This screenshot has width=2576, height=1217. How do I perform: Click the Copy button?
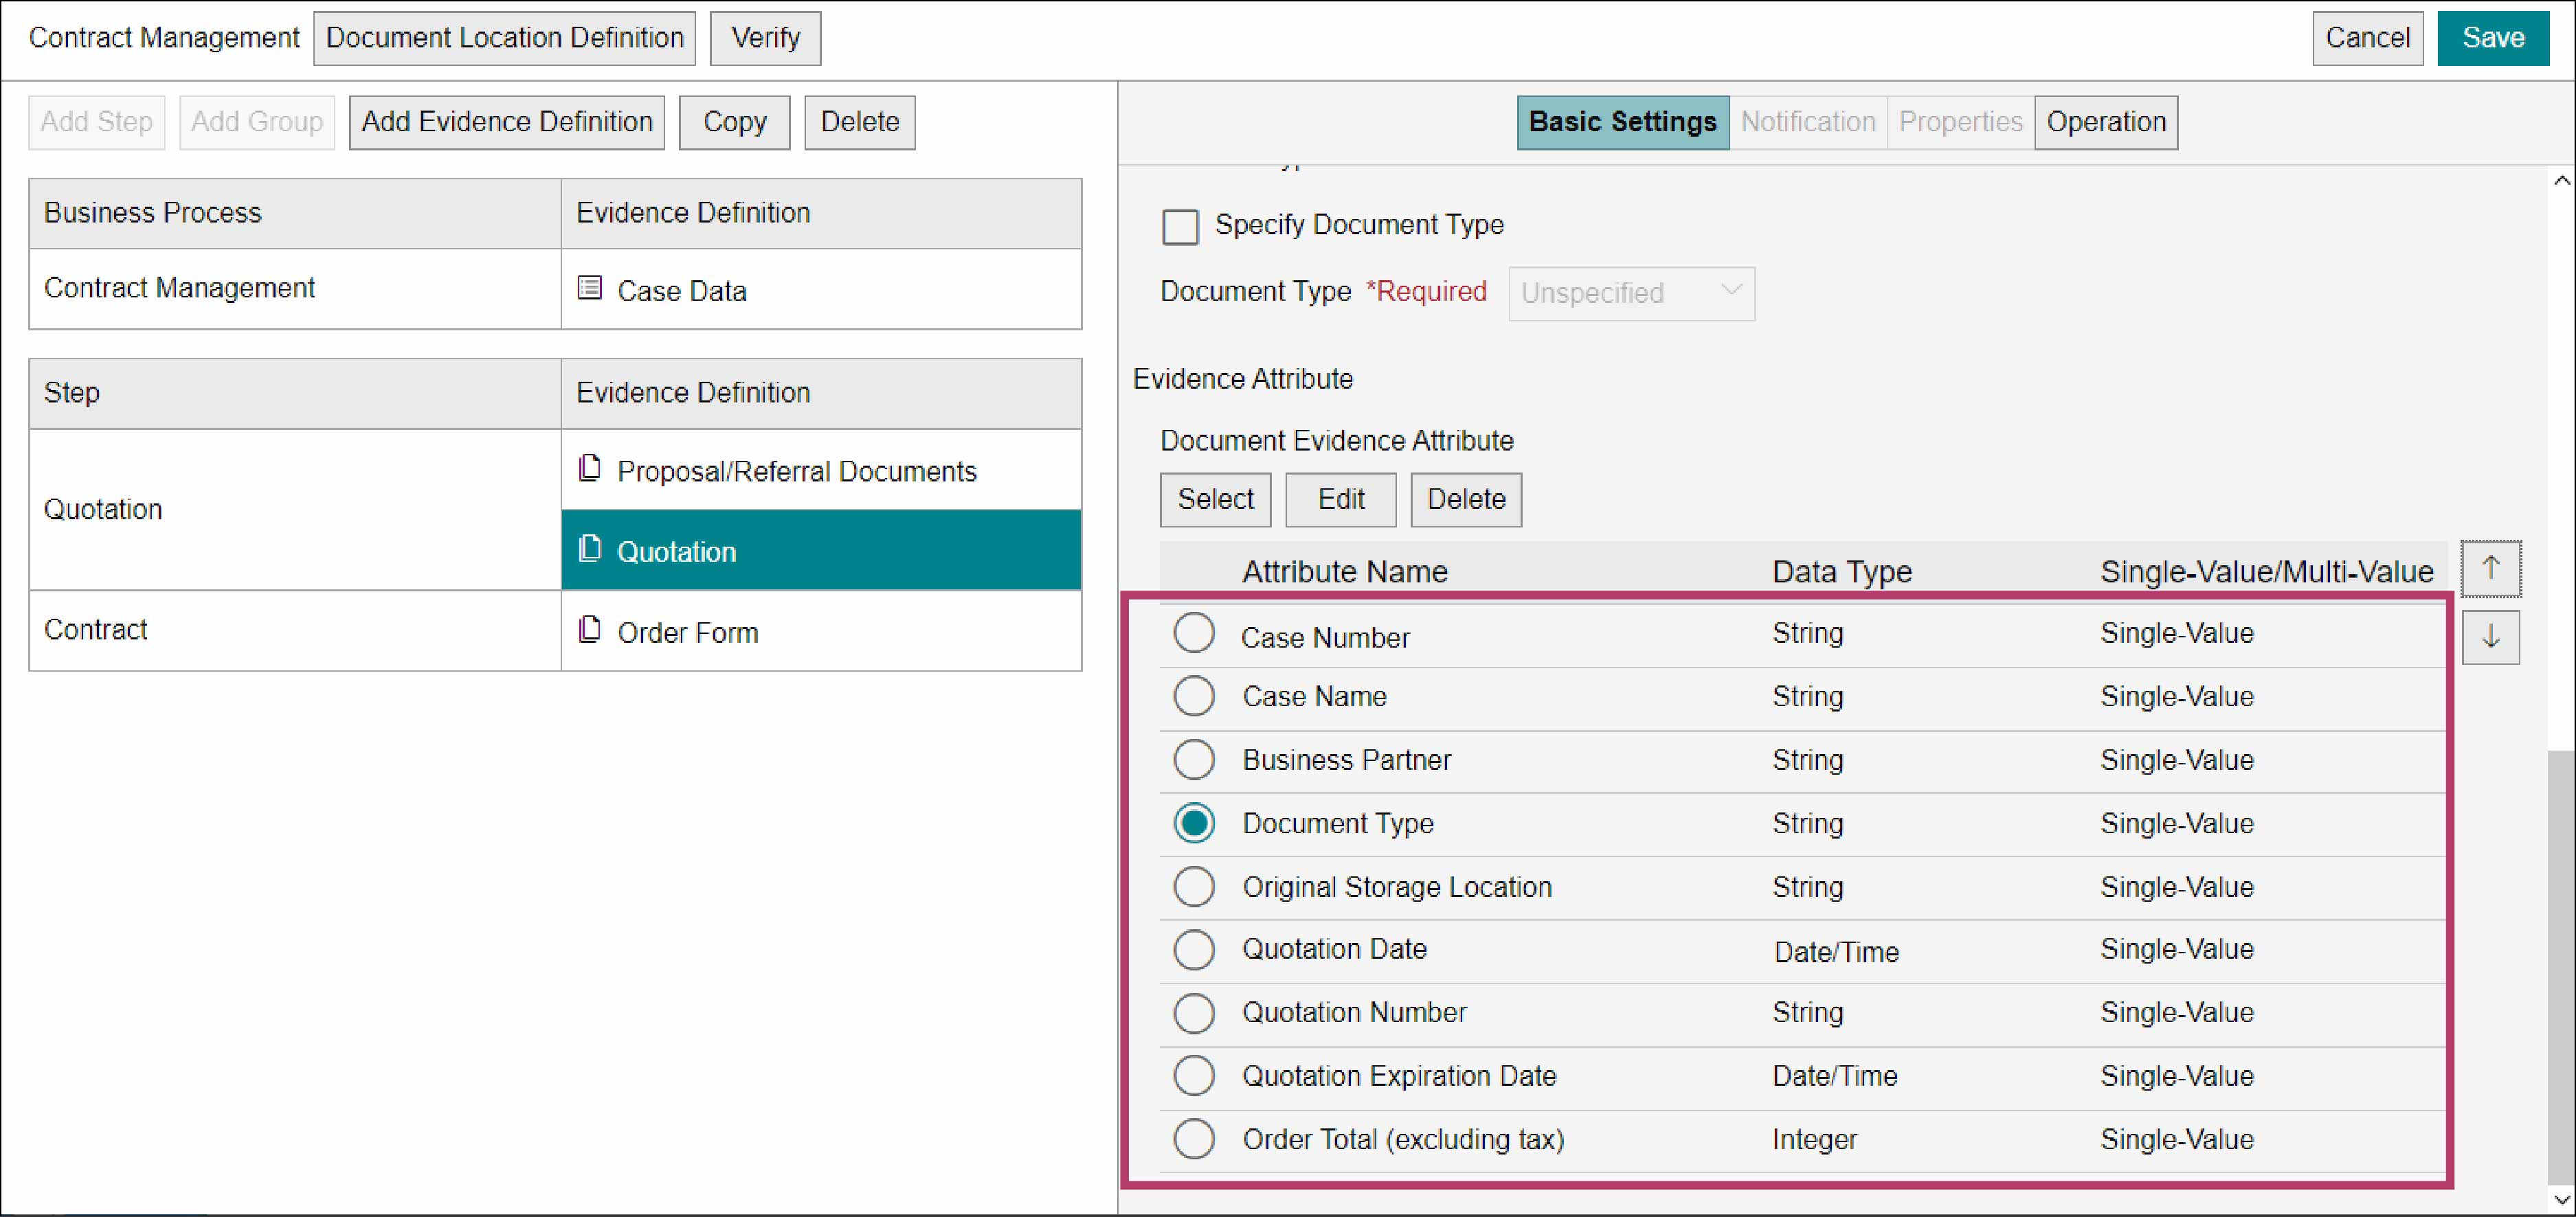pos(734,123)
